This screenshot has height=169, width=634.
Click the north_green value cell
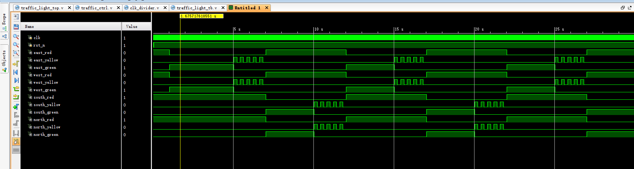[136, 134]
